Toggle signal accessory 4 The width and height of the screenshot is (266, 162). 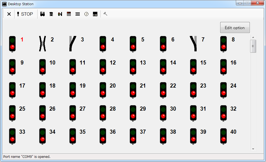pos(103,44)
